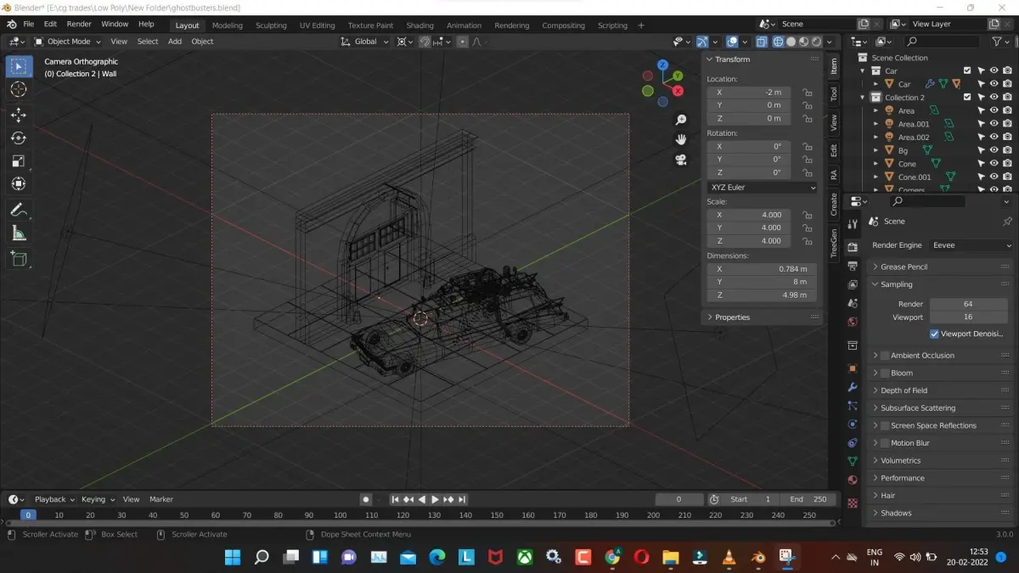1019x573 pixels.
Task: Open the XYZ Euler rotation mode dropdown
Action: tap(762, 188)
